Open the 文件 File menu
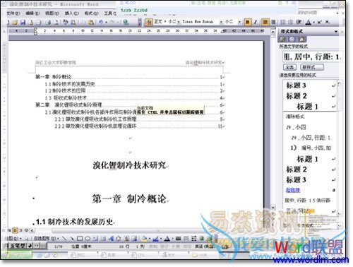 coord(13,13)
